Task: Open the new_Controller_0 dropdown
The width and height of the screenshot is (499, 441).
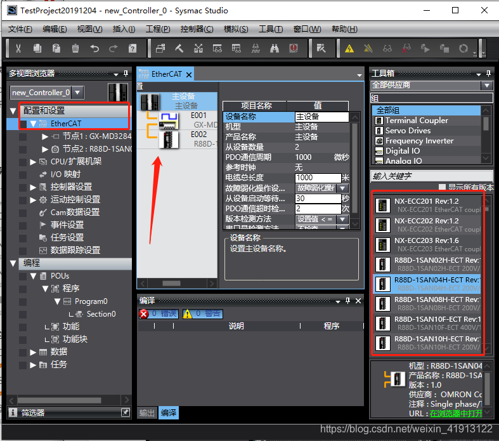Action: pos(77,93)
